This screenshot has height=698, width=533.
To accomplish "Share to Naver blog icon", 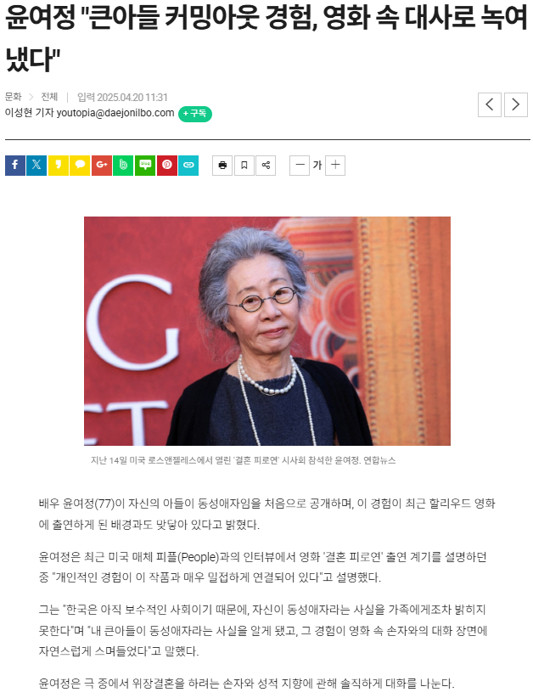I will [x=145, y=166].
